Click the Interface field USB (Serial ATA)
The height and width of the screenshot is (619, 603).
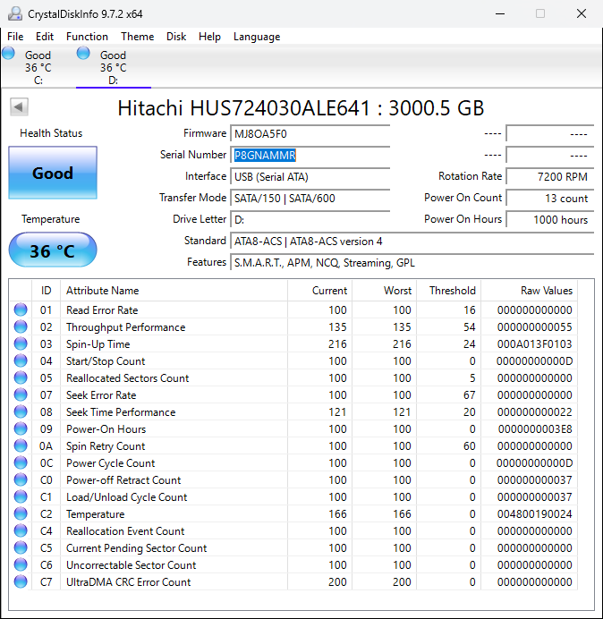pyautogui.click(x=310, y=176)
